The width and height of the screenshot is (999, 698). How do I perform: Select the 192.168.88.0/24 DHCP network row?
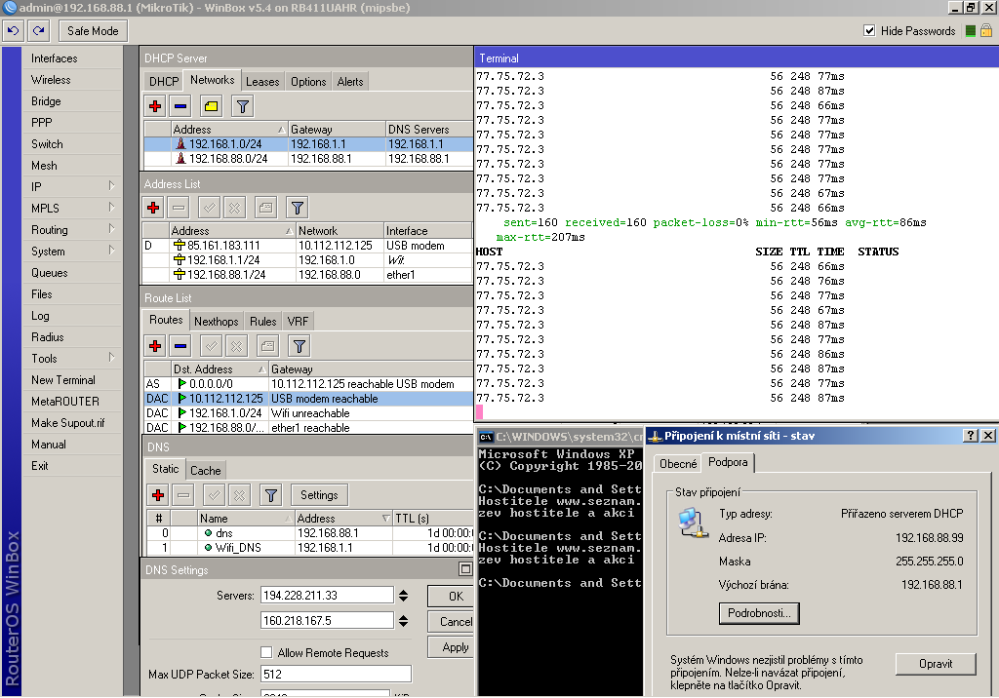point(308,159)
